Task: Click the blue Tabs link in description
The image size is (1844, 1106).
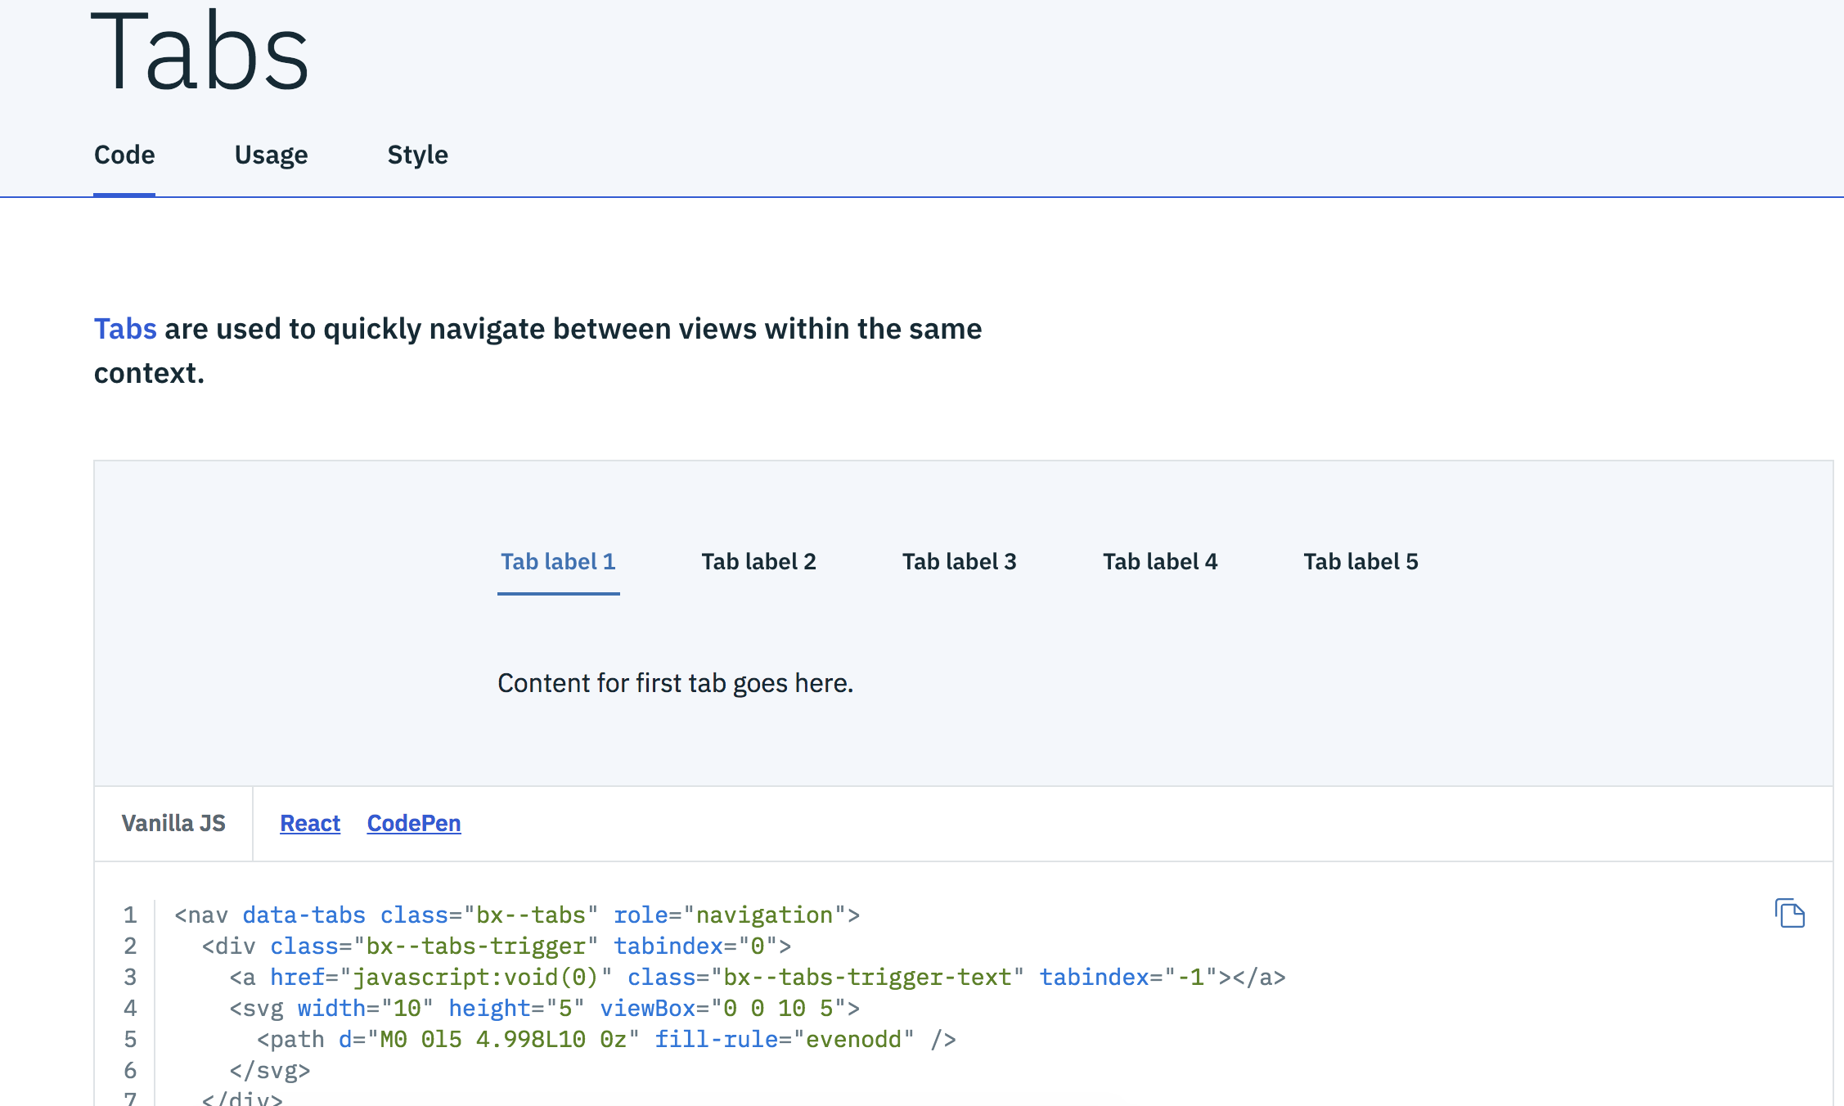Action: click(125, 329)
